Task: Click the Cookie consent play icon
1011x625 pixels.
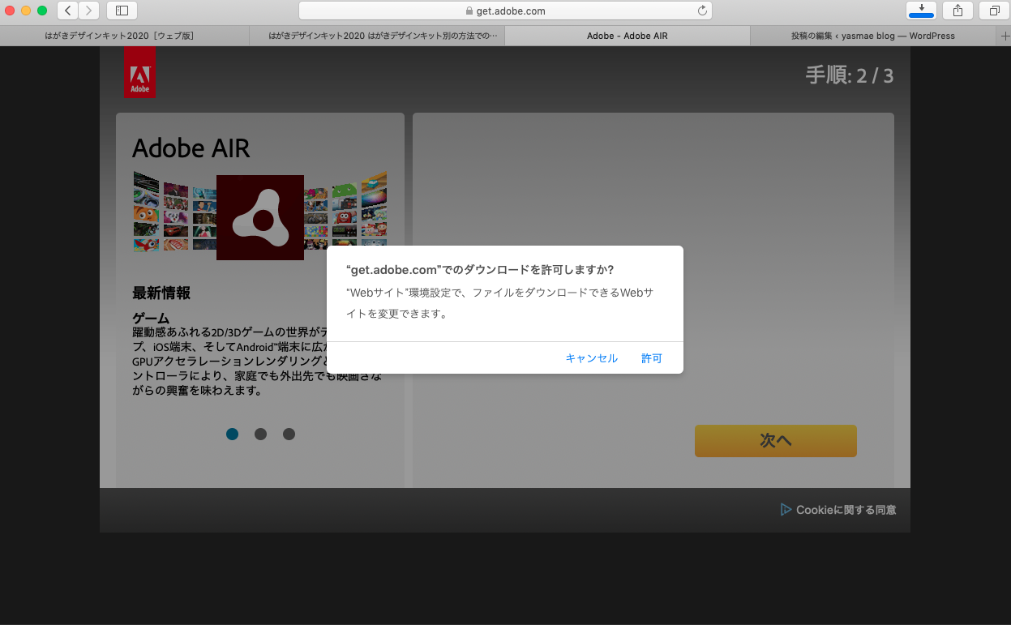Action: pyautogui.click(x=786, y=510)
